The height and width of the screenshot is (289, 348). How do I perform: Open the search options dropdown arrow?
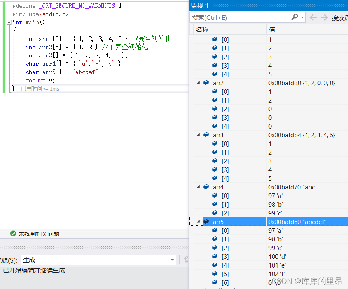[302, 17]
